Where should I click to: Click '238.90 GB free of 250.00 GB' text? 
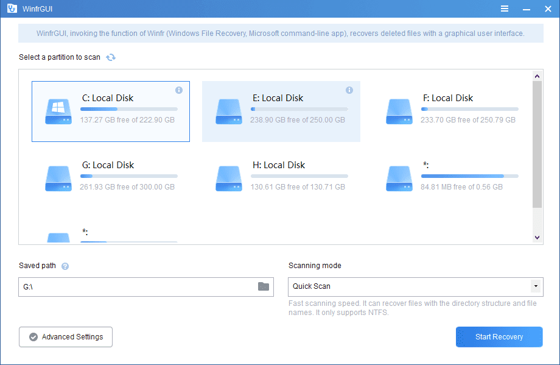tap(298, 120)
